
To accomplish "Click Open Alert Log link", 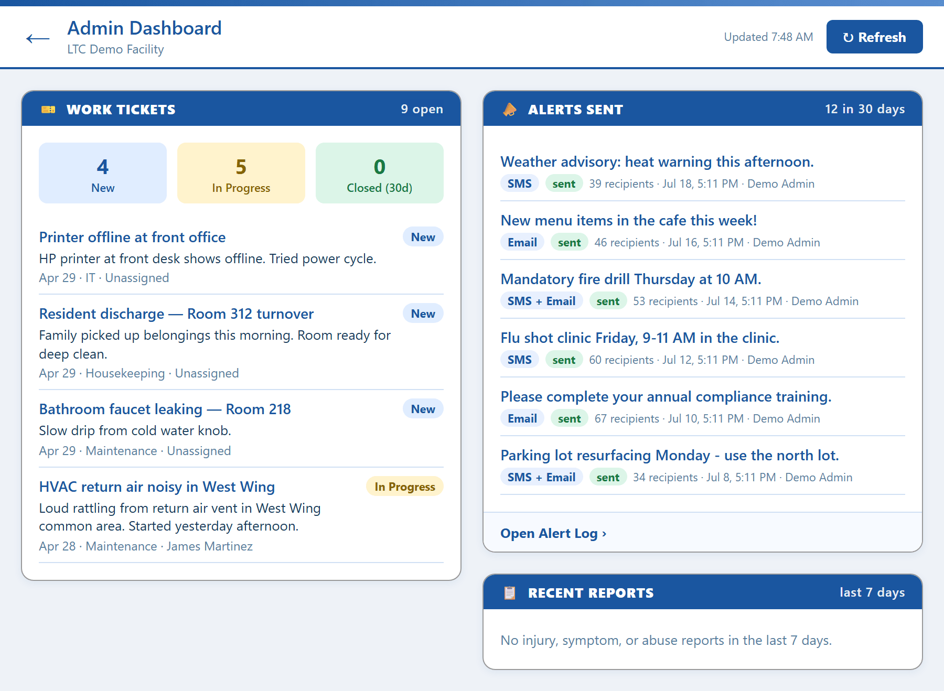I will click(553, 533).
